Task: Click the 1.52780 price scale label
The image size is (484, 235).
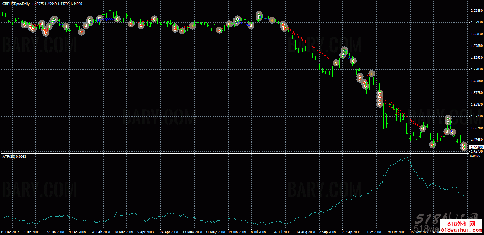Action: pyautogui.click(x=476, y=128)
